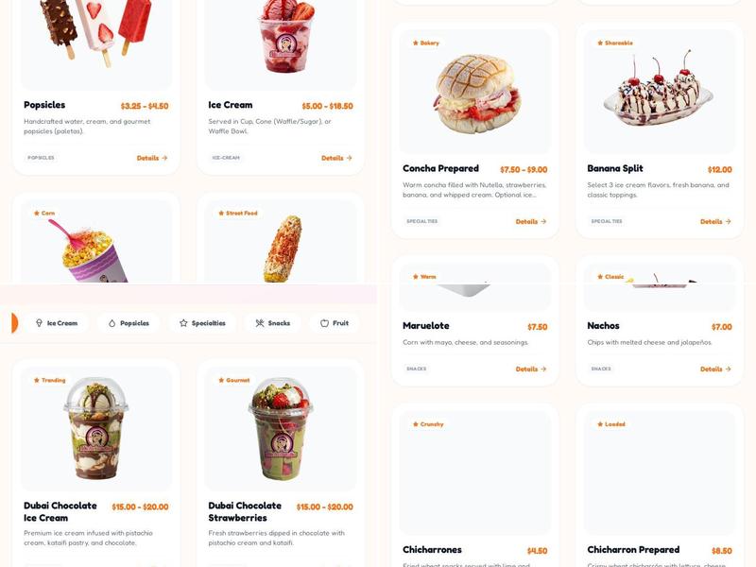Click the Trending star badge
This screenshot has width=756, height=567.
pos(50,380)
